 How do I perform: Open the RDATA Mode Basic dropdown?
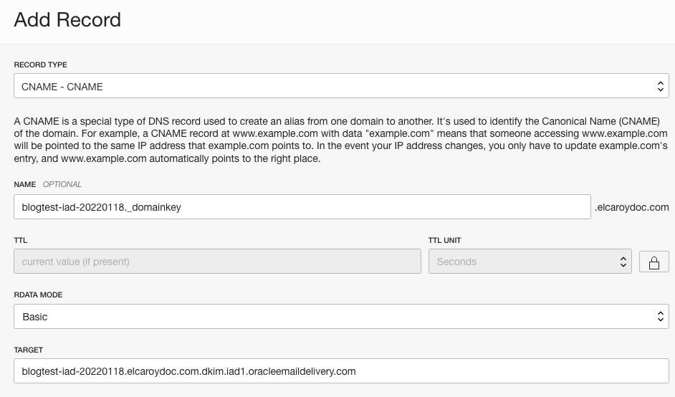tap(341, 317)
